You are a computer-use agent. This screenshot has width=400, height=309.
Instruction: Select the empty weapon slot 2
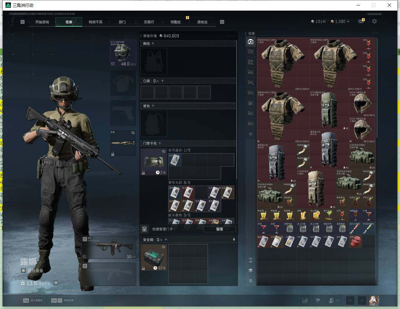109,274
